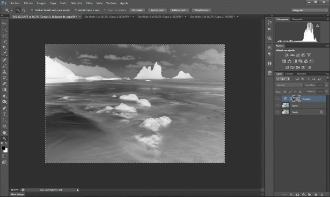Select the Rectangular Marquee tool

click(x=4, y=29)
